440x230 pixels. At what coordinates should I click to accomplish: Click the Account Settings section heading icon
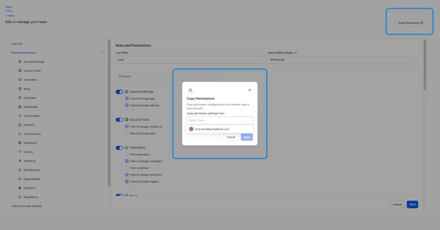(x=126, y=92)
